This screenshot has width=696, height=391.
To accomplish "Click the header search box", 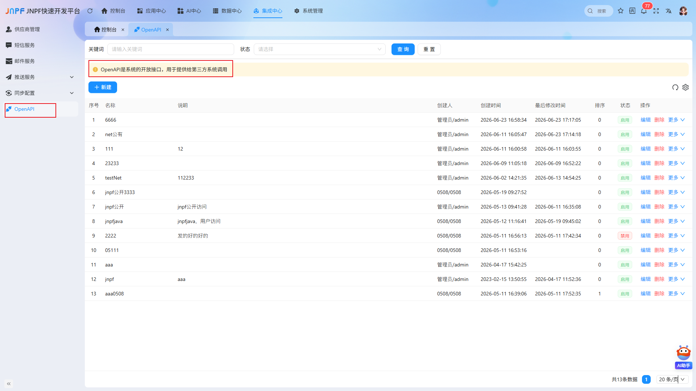I will 598,11.
